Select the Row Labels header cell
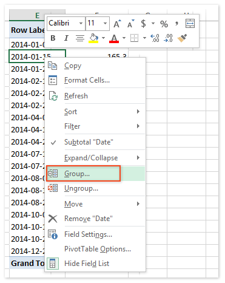225x283 pixels. pyautogui.click(x=27, y=30)
